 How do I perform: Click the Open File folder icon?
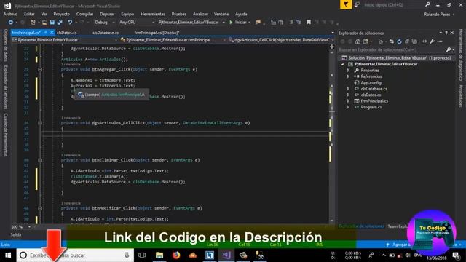coord(44,23)
